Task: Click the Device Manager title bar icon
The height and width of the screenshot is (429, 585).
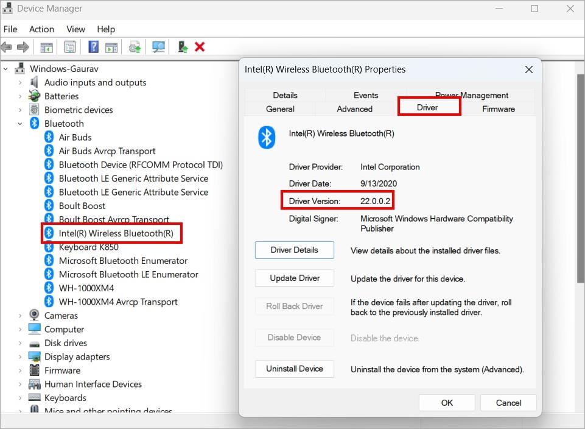Action: 7,8
